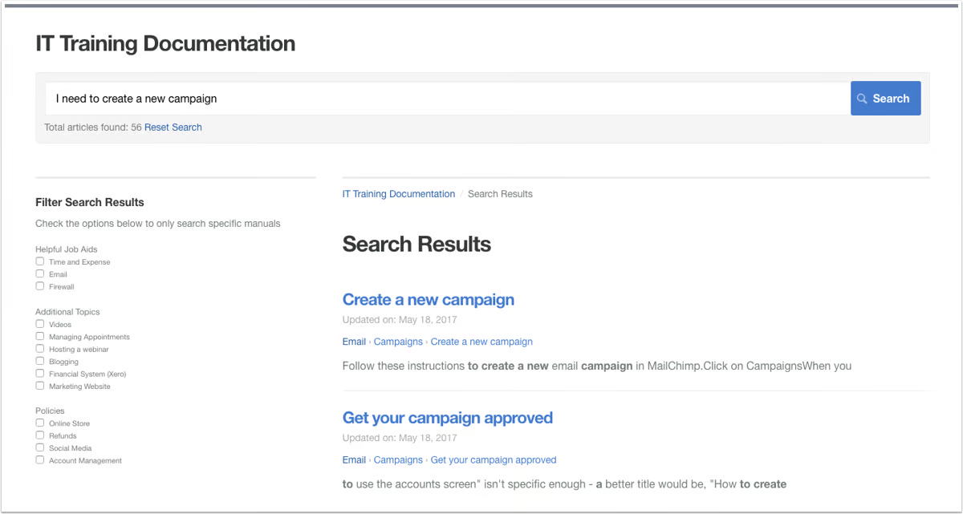Click 'Create a new campaign' breadcrumb link
This screenshot has width=963, height=514.
tap(481, 342)
